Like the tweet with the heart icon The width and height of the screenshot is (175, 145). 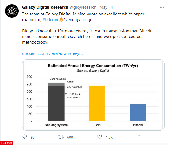point(99,137)
